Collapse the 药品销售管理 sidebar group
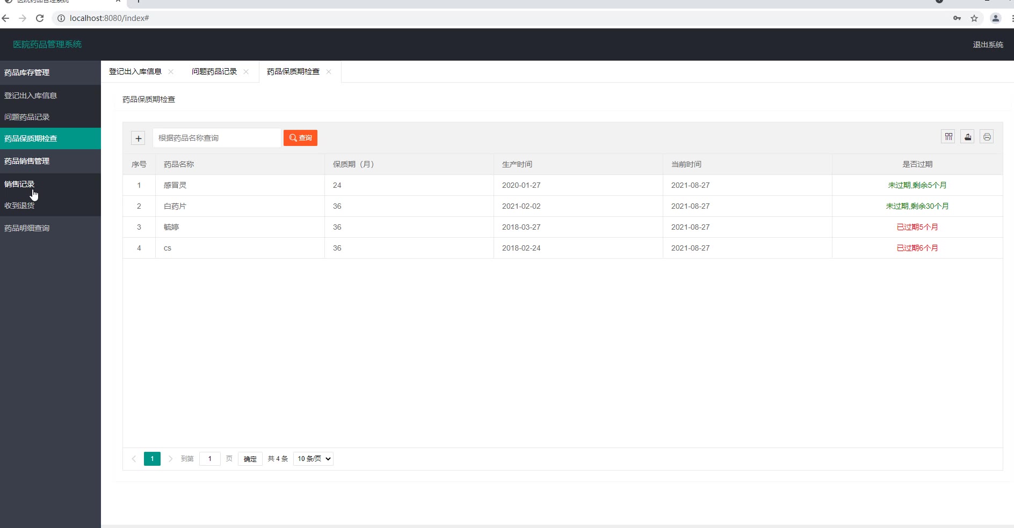1014x528 pixels. pos(50,161)
